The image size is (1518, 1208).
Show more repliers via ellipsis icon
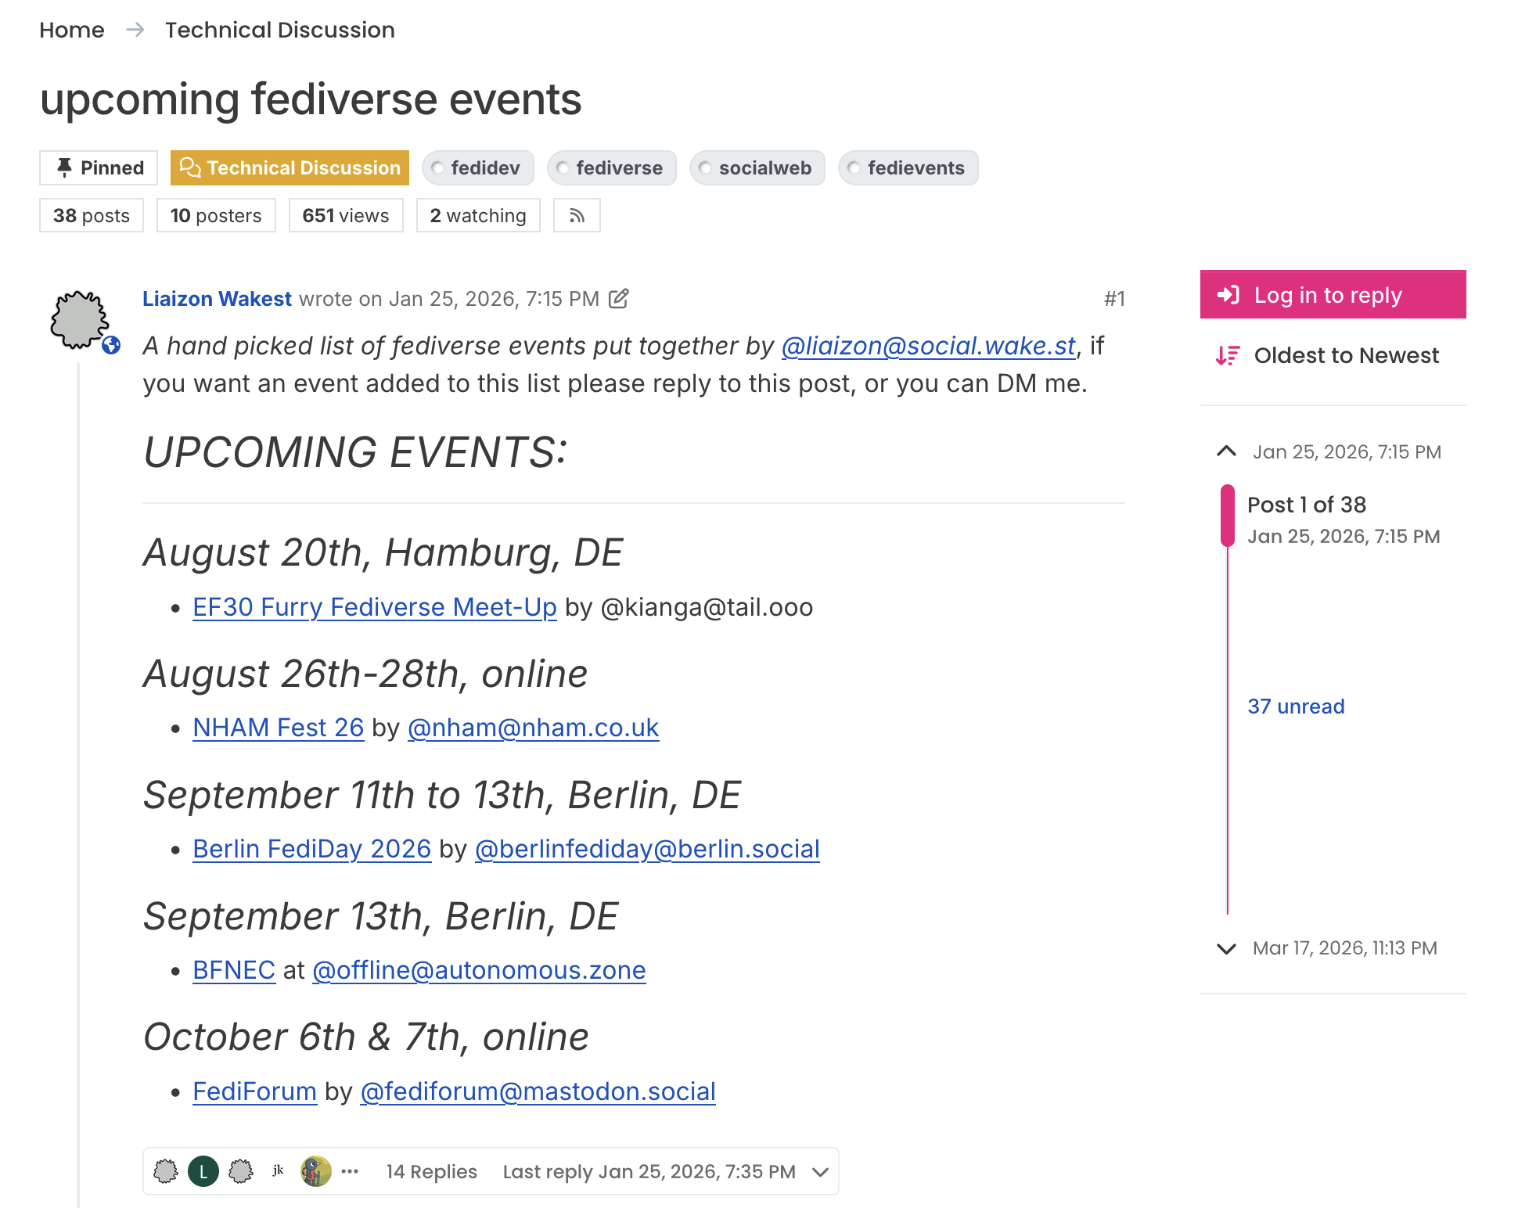pyautogui.click(x=350, y=1171)
